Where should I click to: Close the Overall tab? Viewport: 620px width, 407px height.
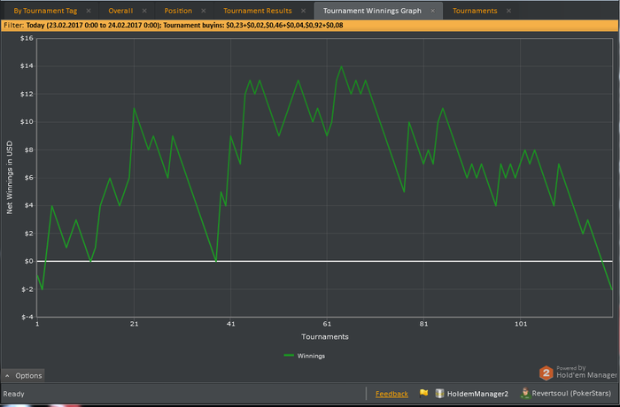tap(144, 11)
